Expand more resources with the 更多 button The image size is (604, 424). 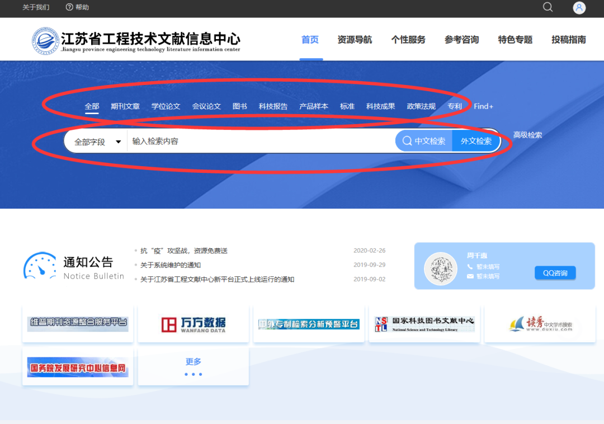[x=193, y=361]
